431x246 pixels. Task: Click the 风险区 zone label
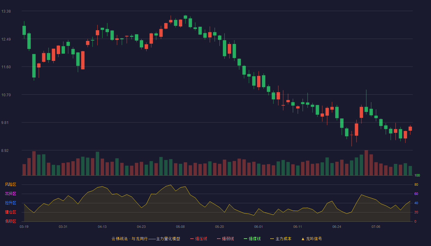tap(10, 184)
